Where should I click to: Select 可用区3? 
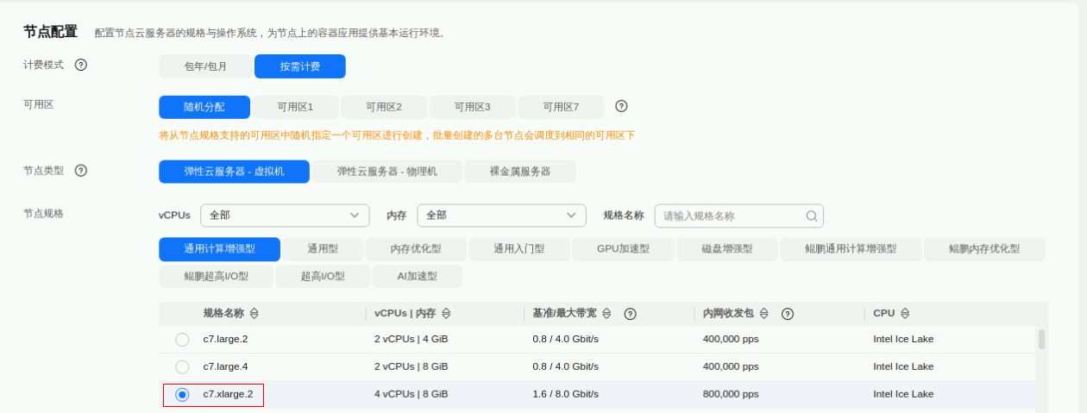coord(472,107)
